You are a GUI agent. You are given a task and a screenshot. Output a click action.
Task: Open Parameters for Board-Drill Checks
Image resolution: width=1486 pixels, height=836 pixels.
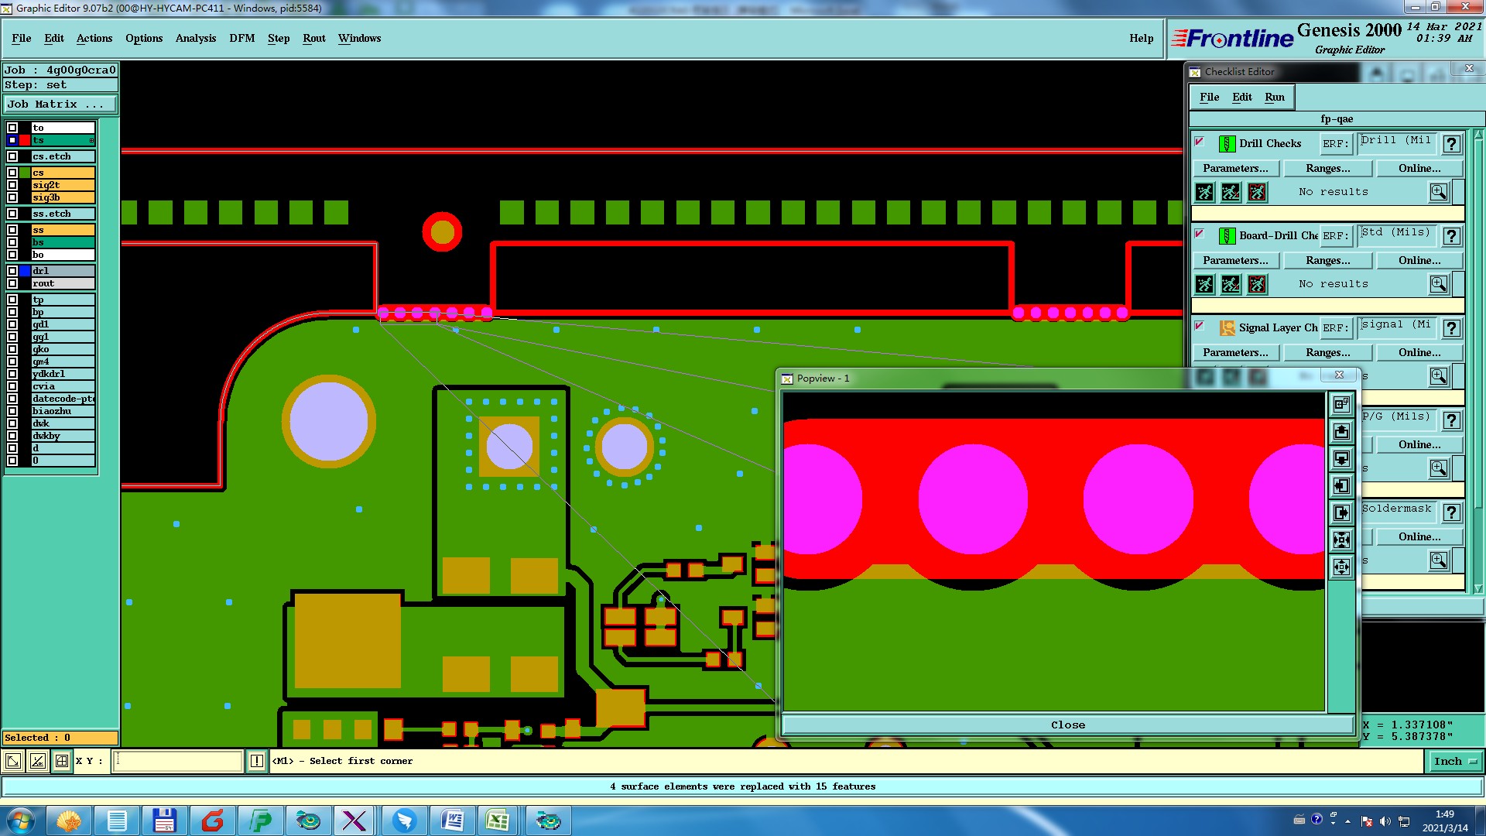click(1235, 260)
